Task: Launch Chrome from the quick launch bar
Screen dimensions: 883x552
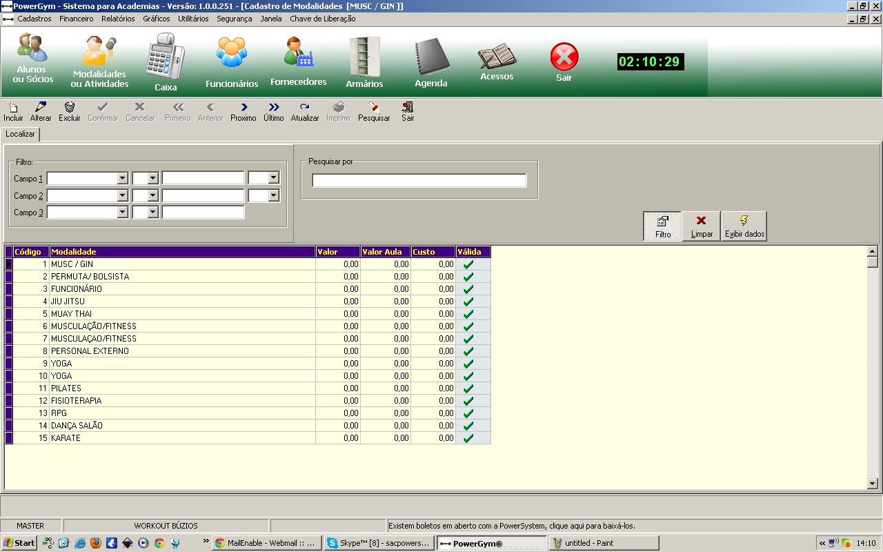Action: point(159,543)
